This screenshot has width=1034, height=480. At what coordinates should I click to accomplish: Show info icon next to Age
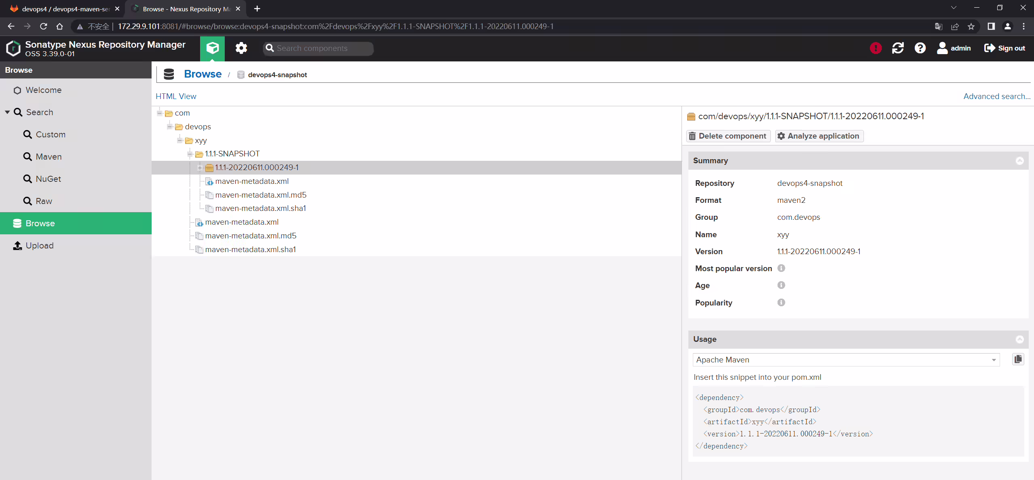click(x=781, y=285)
